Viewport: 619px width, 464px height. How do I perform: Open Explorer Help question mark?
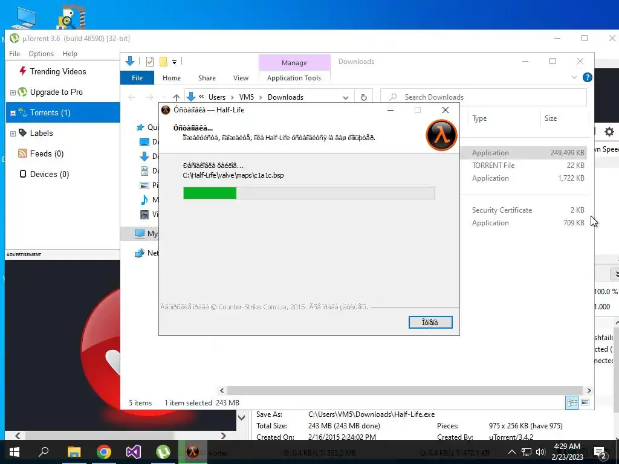tap(587, 77)
